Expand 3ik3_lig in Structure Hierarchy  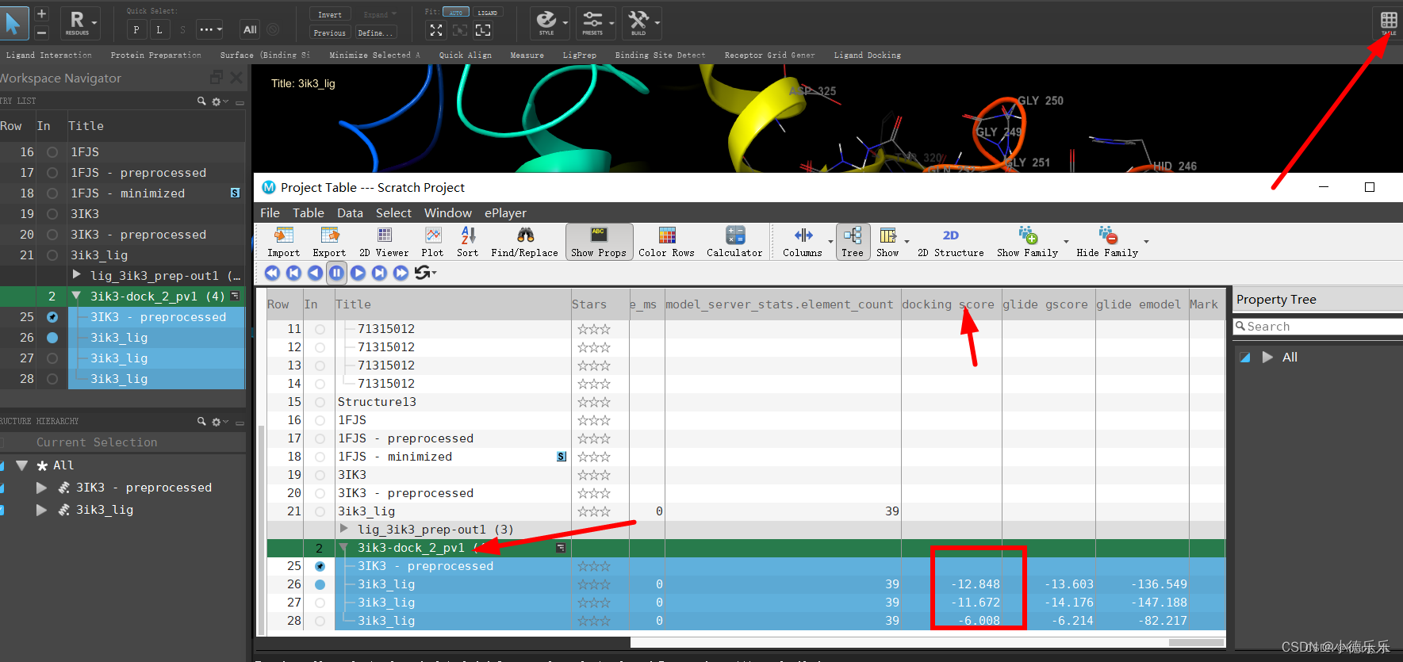[x=41, y=510]
